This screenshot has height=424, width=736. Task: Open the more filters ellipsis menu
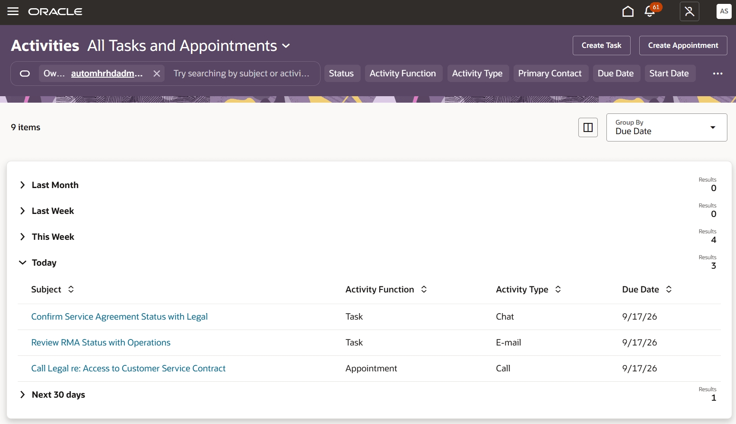(x=718, y=74)
